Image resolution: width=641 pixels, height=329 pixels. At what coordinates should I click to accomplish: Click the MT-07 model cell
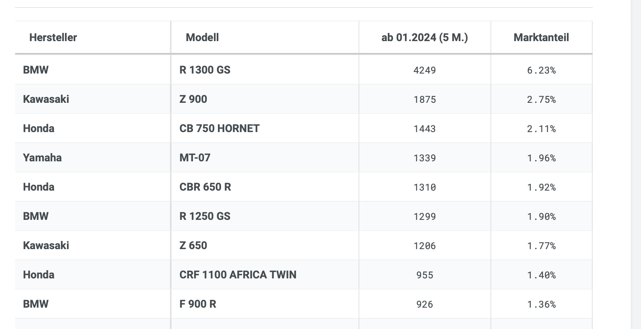click(x=195, y=158)
